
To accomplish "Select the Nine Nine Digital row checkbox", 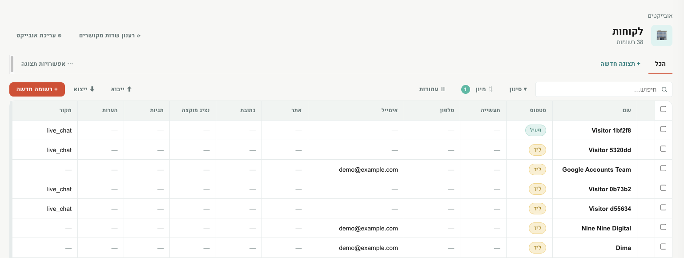I will pos(664,227).
